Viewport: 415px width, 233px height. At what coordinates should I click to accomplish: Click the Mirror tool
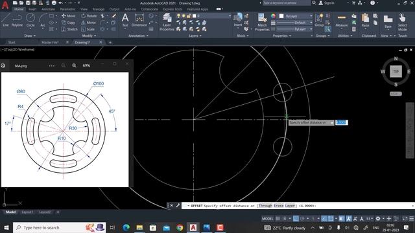point(88,23)
